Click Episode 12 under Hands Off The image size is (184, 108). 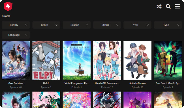[x=107, y=87]
